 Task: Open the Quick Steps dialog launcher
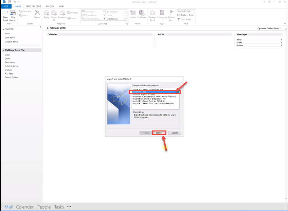(127, 24)
